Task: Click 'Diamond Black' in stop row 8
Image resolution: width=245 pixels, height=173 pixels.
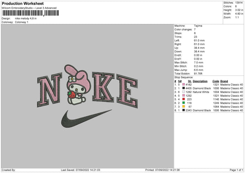Action: (202, 111)
